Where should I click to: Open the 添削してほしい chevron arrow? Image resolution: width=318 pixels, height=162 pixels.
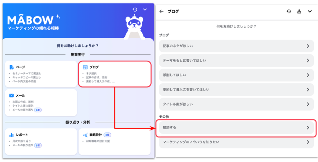308,75
